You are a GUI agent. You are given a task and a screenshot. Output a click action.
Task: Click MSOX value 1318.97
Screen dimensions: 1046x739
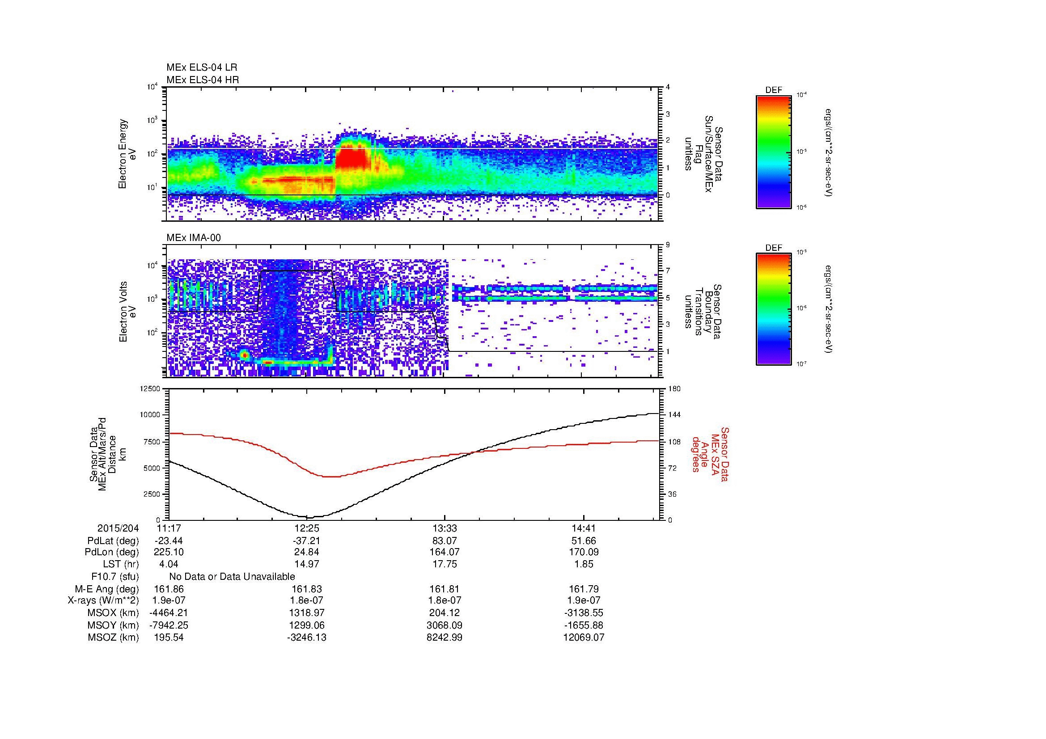307,613
